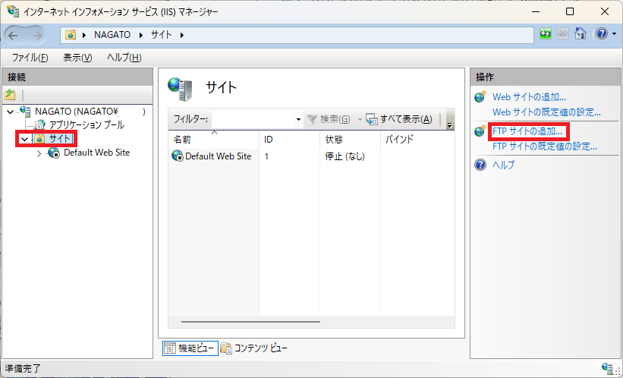This screenshot has width=623, height=378.
Task: Select アプリケーション プール tree item
Action: click(x=87, y=125)
